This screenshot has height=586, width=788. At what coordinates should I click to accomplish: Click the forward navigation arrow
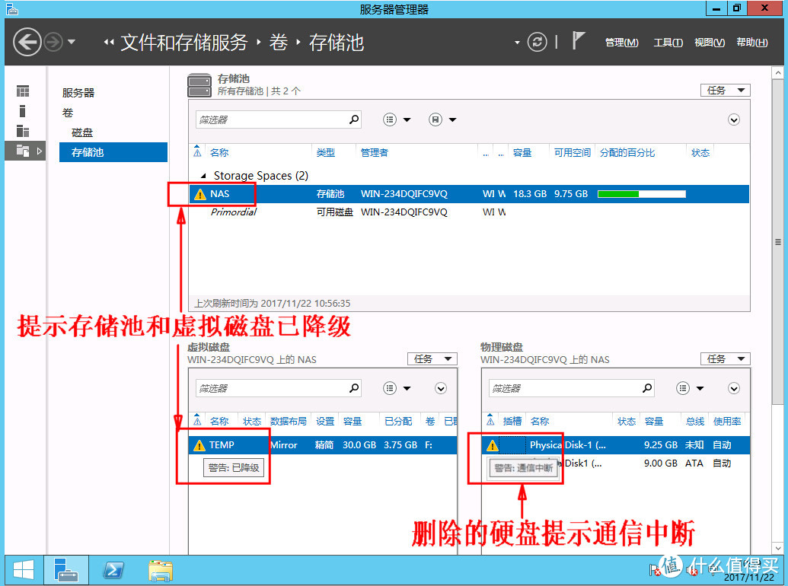click(x=53, y=42)
